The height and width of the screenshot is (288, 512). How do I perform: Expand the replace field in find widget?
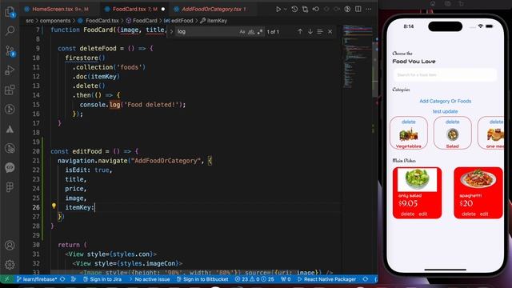click(171, 32)
